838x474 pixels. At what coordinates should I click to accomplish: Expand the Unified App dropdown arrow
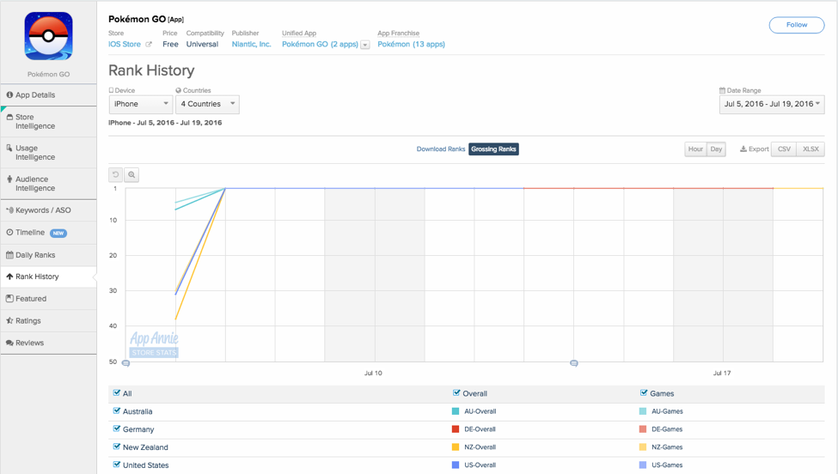pos(365,45)
